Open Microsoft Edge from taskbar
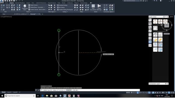Screen dimensions: 175x98 click(43, 96)
